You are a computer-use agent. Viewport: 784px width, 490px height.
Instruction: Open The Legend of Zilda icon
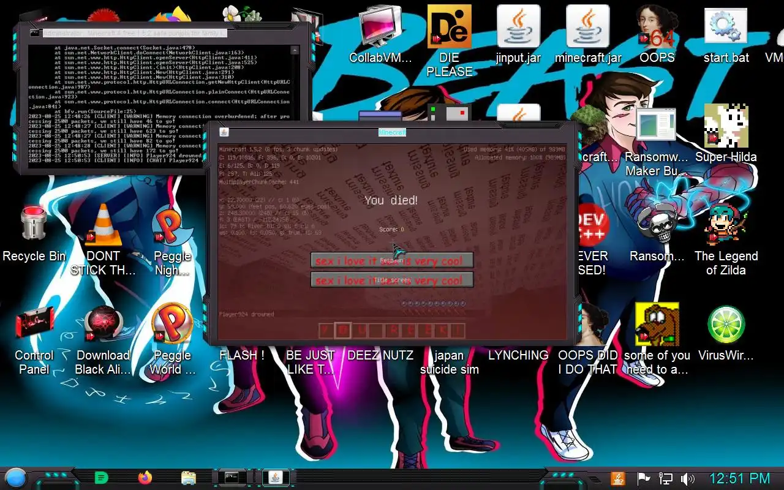coord(726,239)
